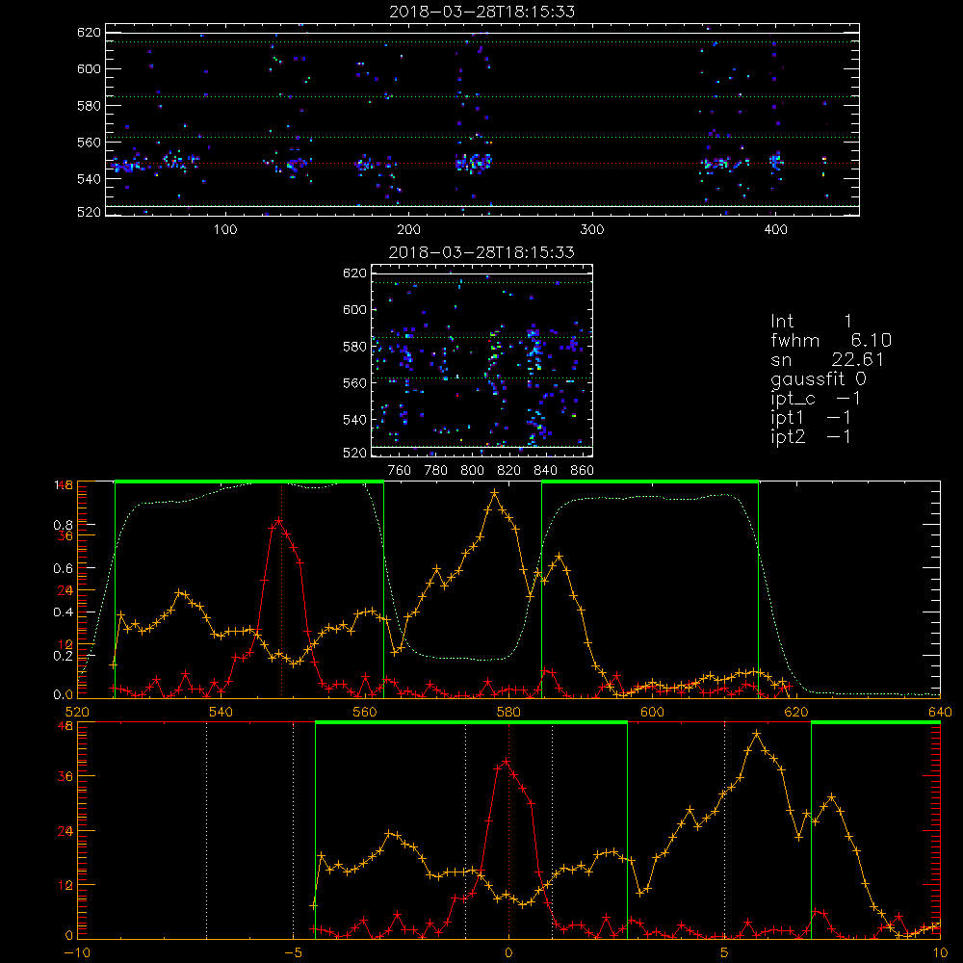Click the 760 x-axis label of middle image
963x963 pixels.
coord(400,471)
